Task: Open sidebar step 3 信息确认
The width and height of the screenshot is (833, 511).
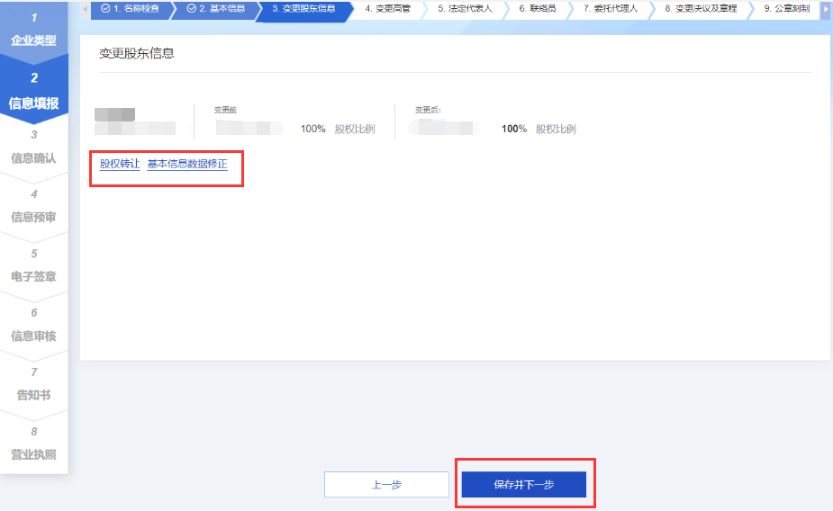Action: tap(33, 148)
